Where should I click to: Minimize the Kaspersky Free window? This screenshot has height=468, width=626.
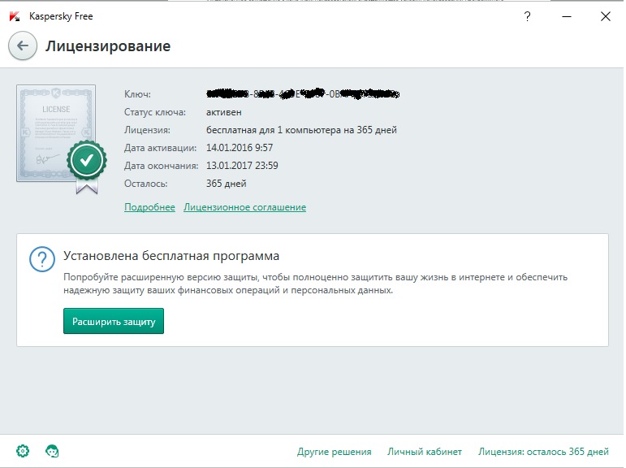click(x=567, y=16)
